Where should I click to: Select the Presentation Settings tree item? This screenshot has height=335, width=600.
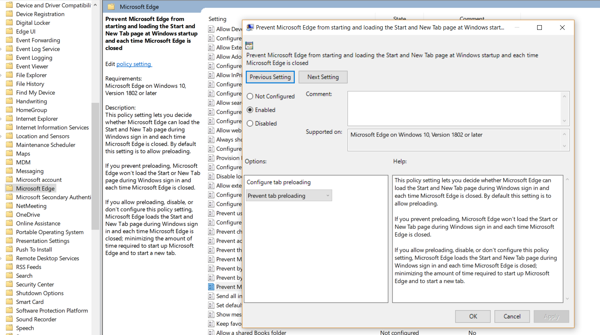pos(43,241)
